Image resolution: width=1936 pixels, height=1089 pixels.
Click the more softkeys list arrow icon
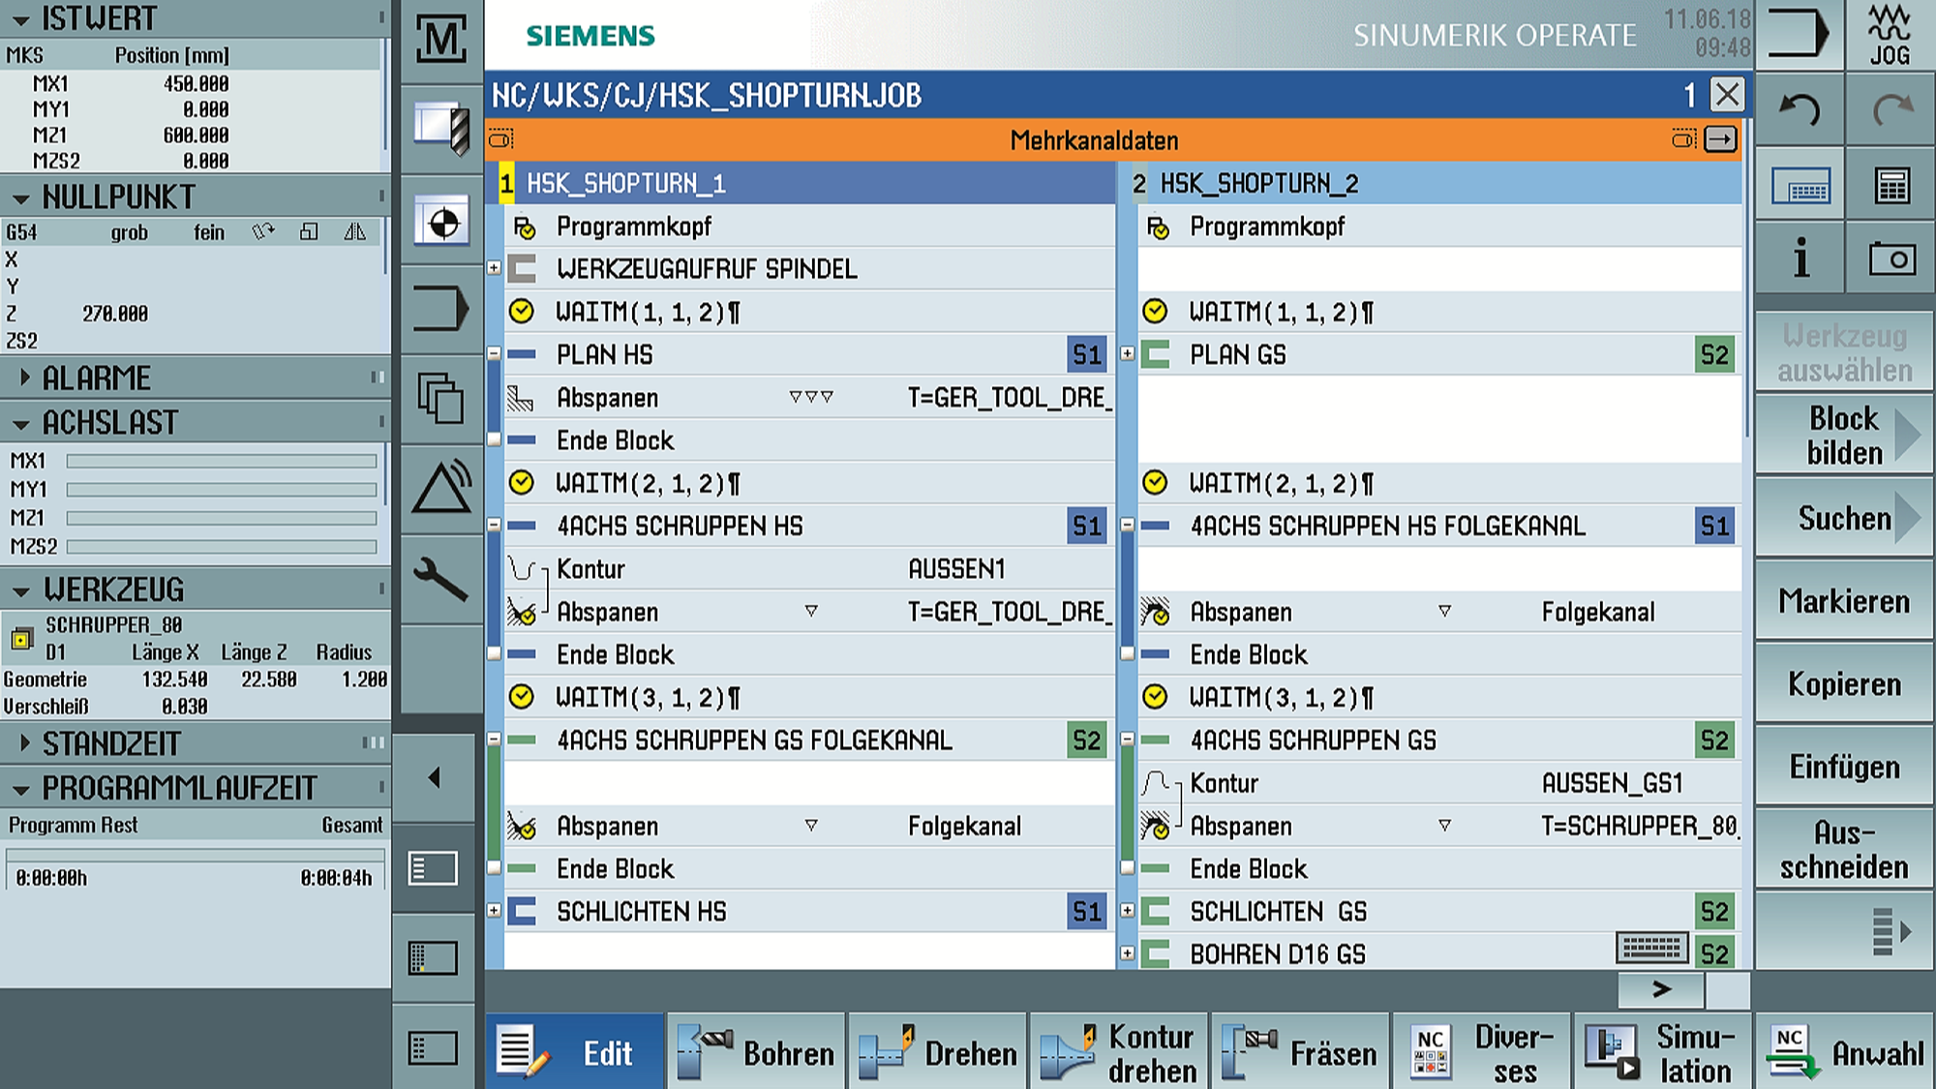1891,931
